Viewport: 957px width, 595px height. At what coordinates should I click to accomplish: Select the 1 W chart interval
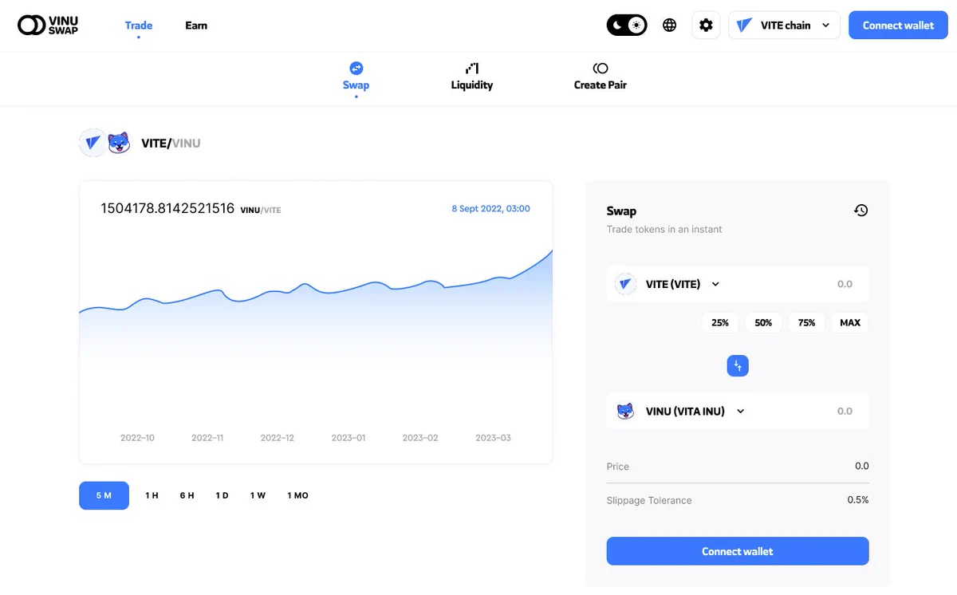pos(258,495)
